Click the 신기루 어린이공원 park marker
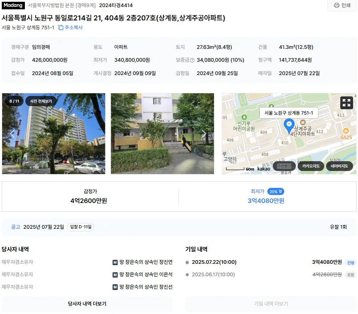 [x=244, y=117]
